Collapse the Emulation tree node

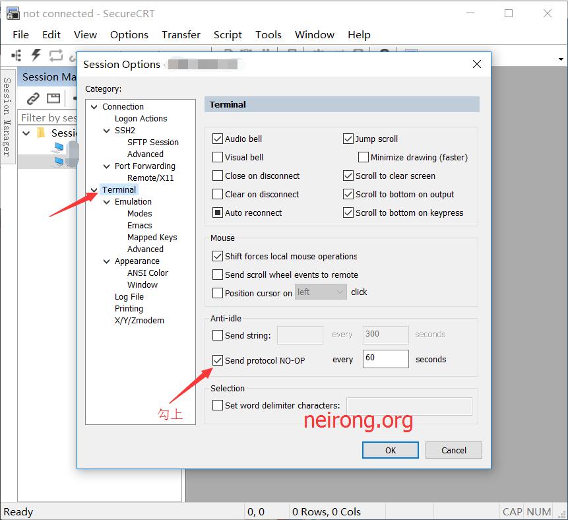(108, 202)
